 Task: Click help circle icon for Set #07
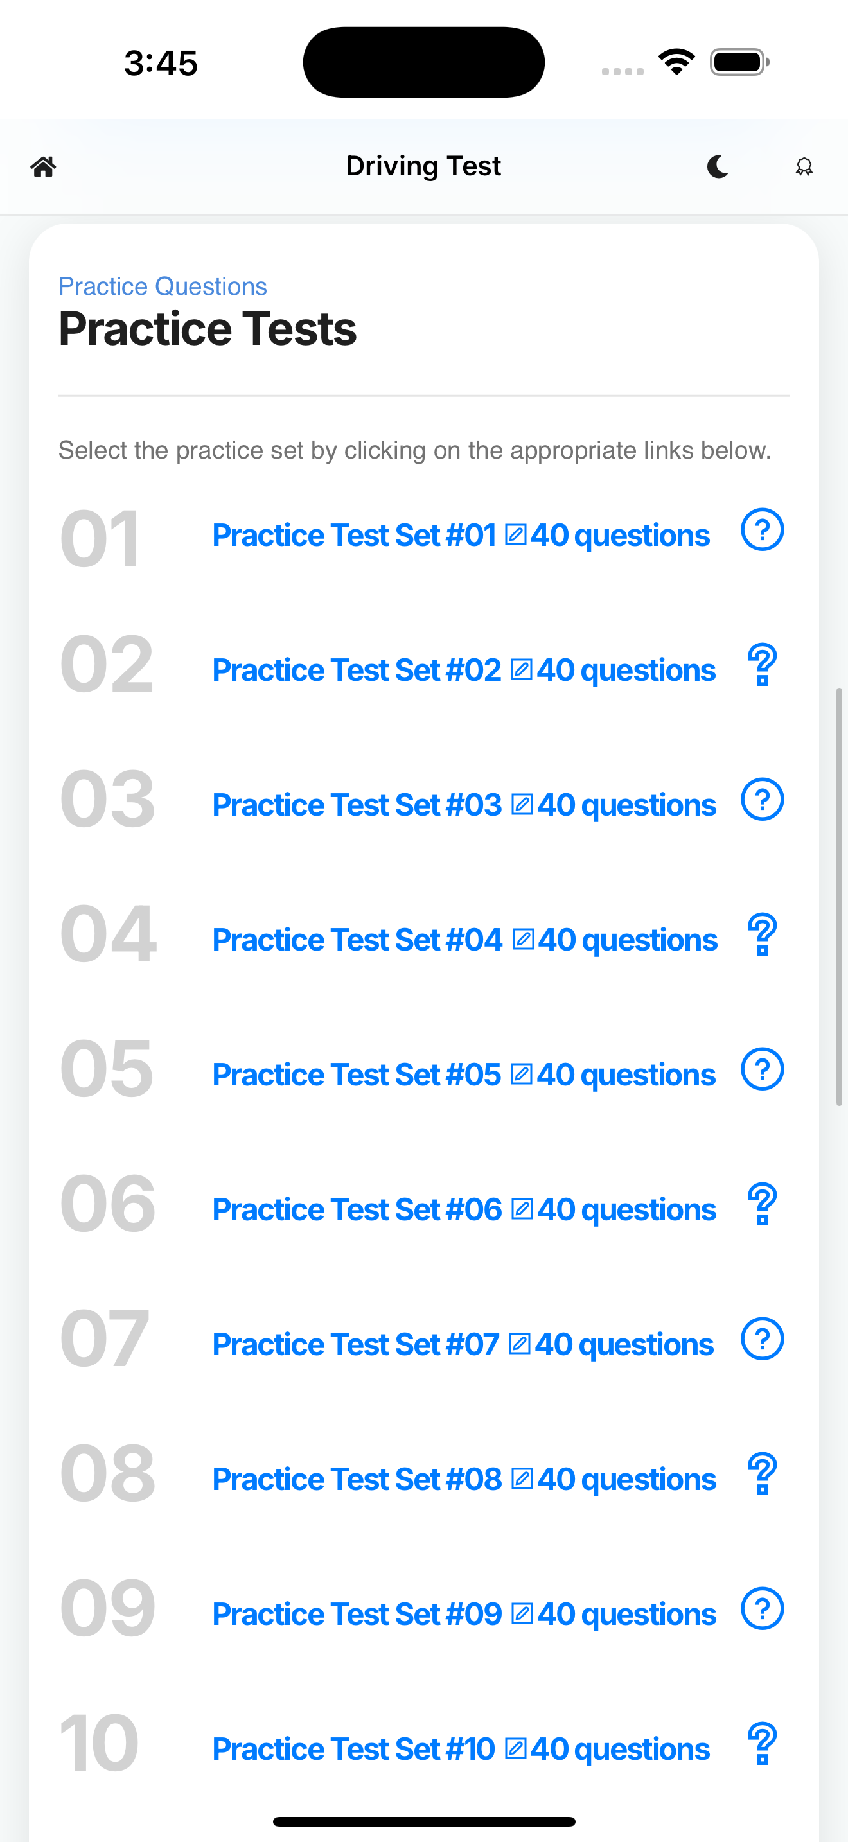[x=762, y=1339]
